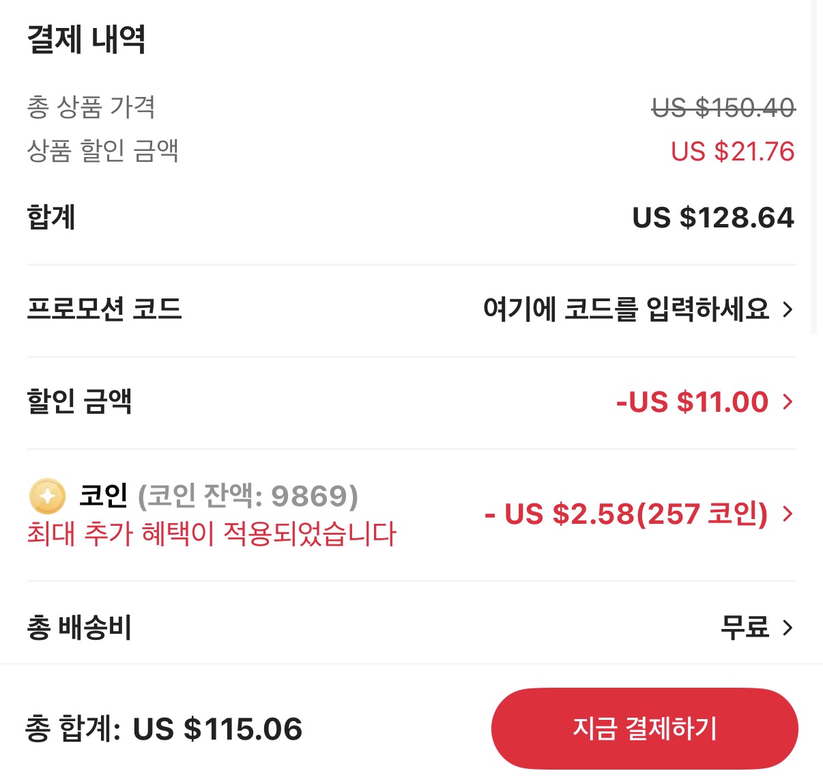Tap the - US $2.58(257 코인) value
Image resolution: width=823 pixels, height=784 pixels.
coord(626,514)
